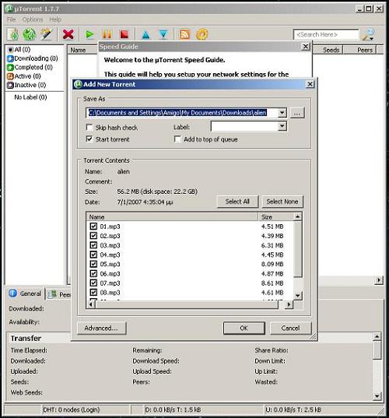The image size is (389, 418).
Task: Click the browse (...) button
Action: click(x=297, y=113)
